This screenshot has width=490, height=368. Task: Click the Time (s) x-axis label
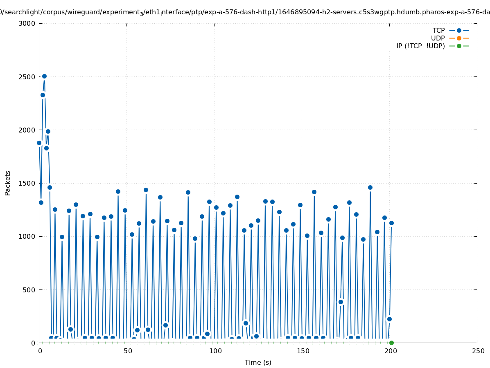(x=258, y=362)
